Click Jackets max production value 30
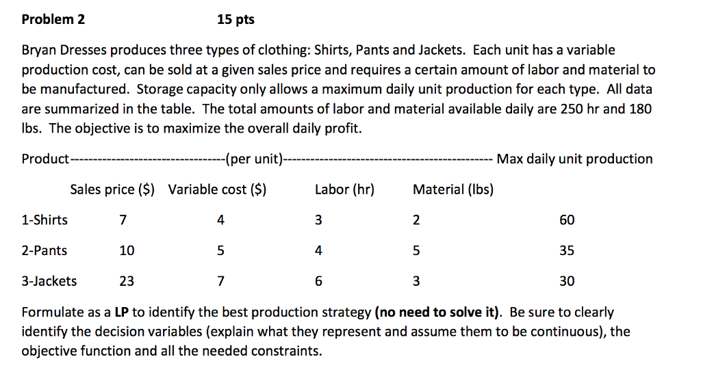This screenshot has width=701, height=383. pos(567,281)
